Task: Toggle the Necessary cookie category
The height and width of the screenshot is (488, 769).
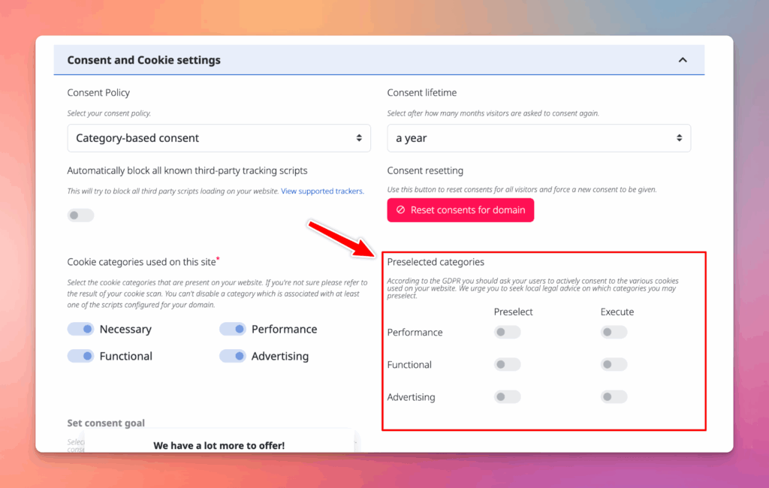Action: point(80,330)
